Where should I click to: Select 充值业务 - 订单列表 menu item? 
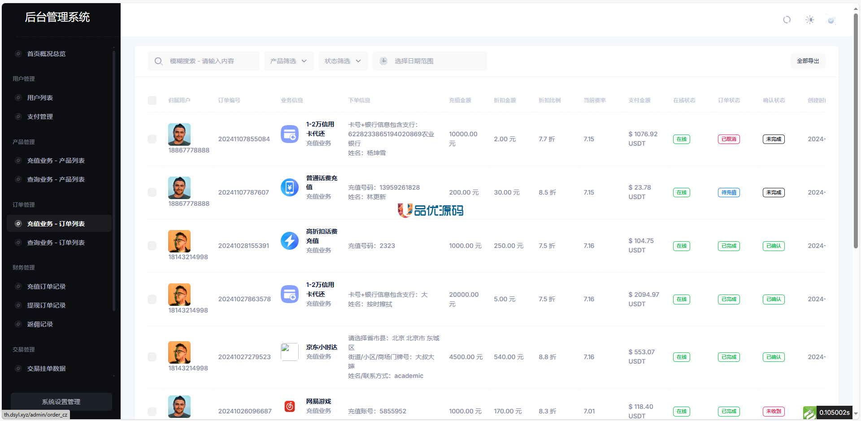pyautogui.click(x=59, y=223)
